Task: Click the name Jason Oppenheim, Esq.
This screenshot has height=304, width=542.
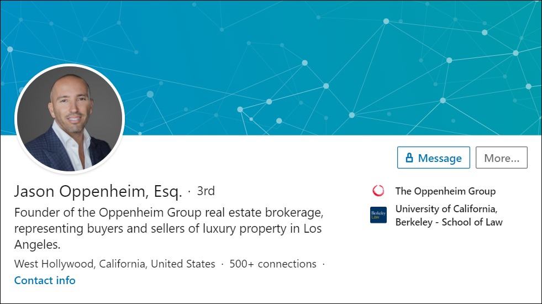Action: [98, 192]
